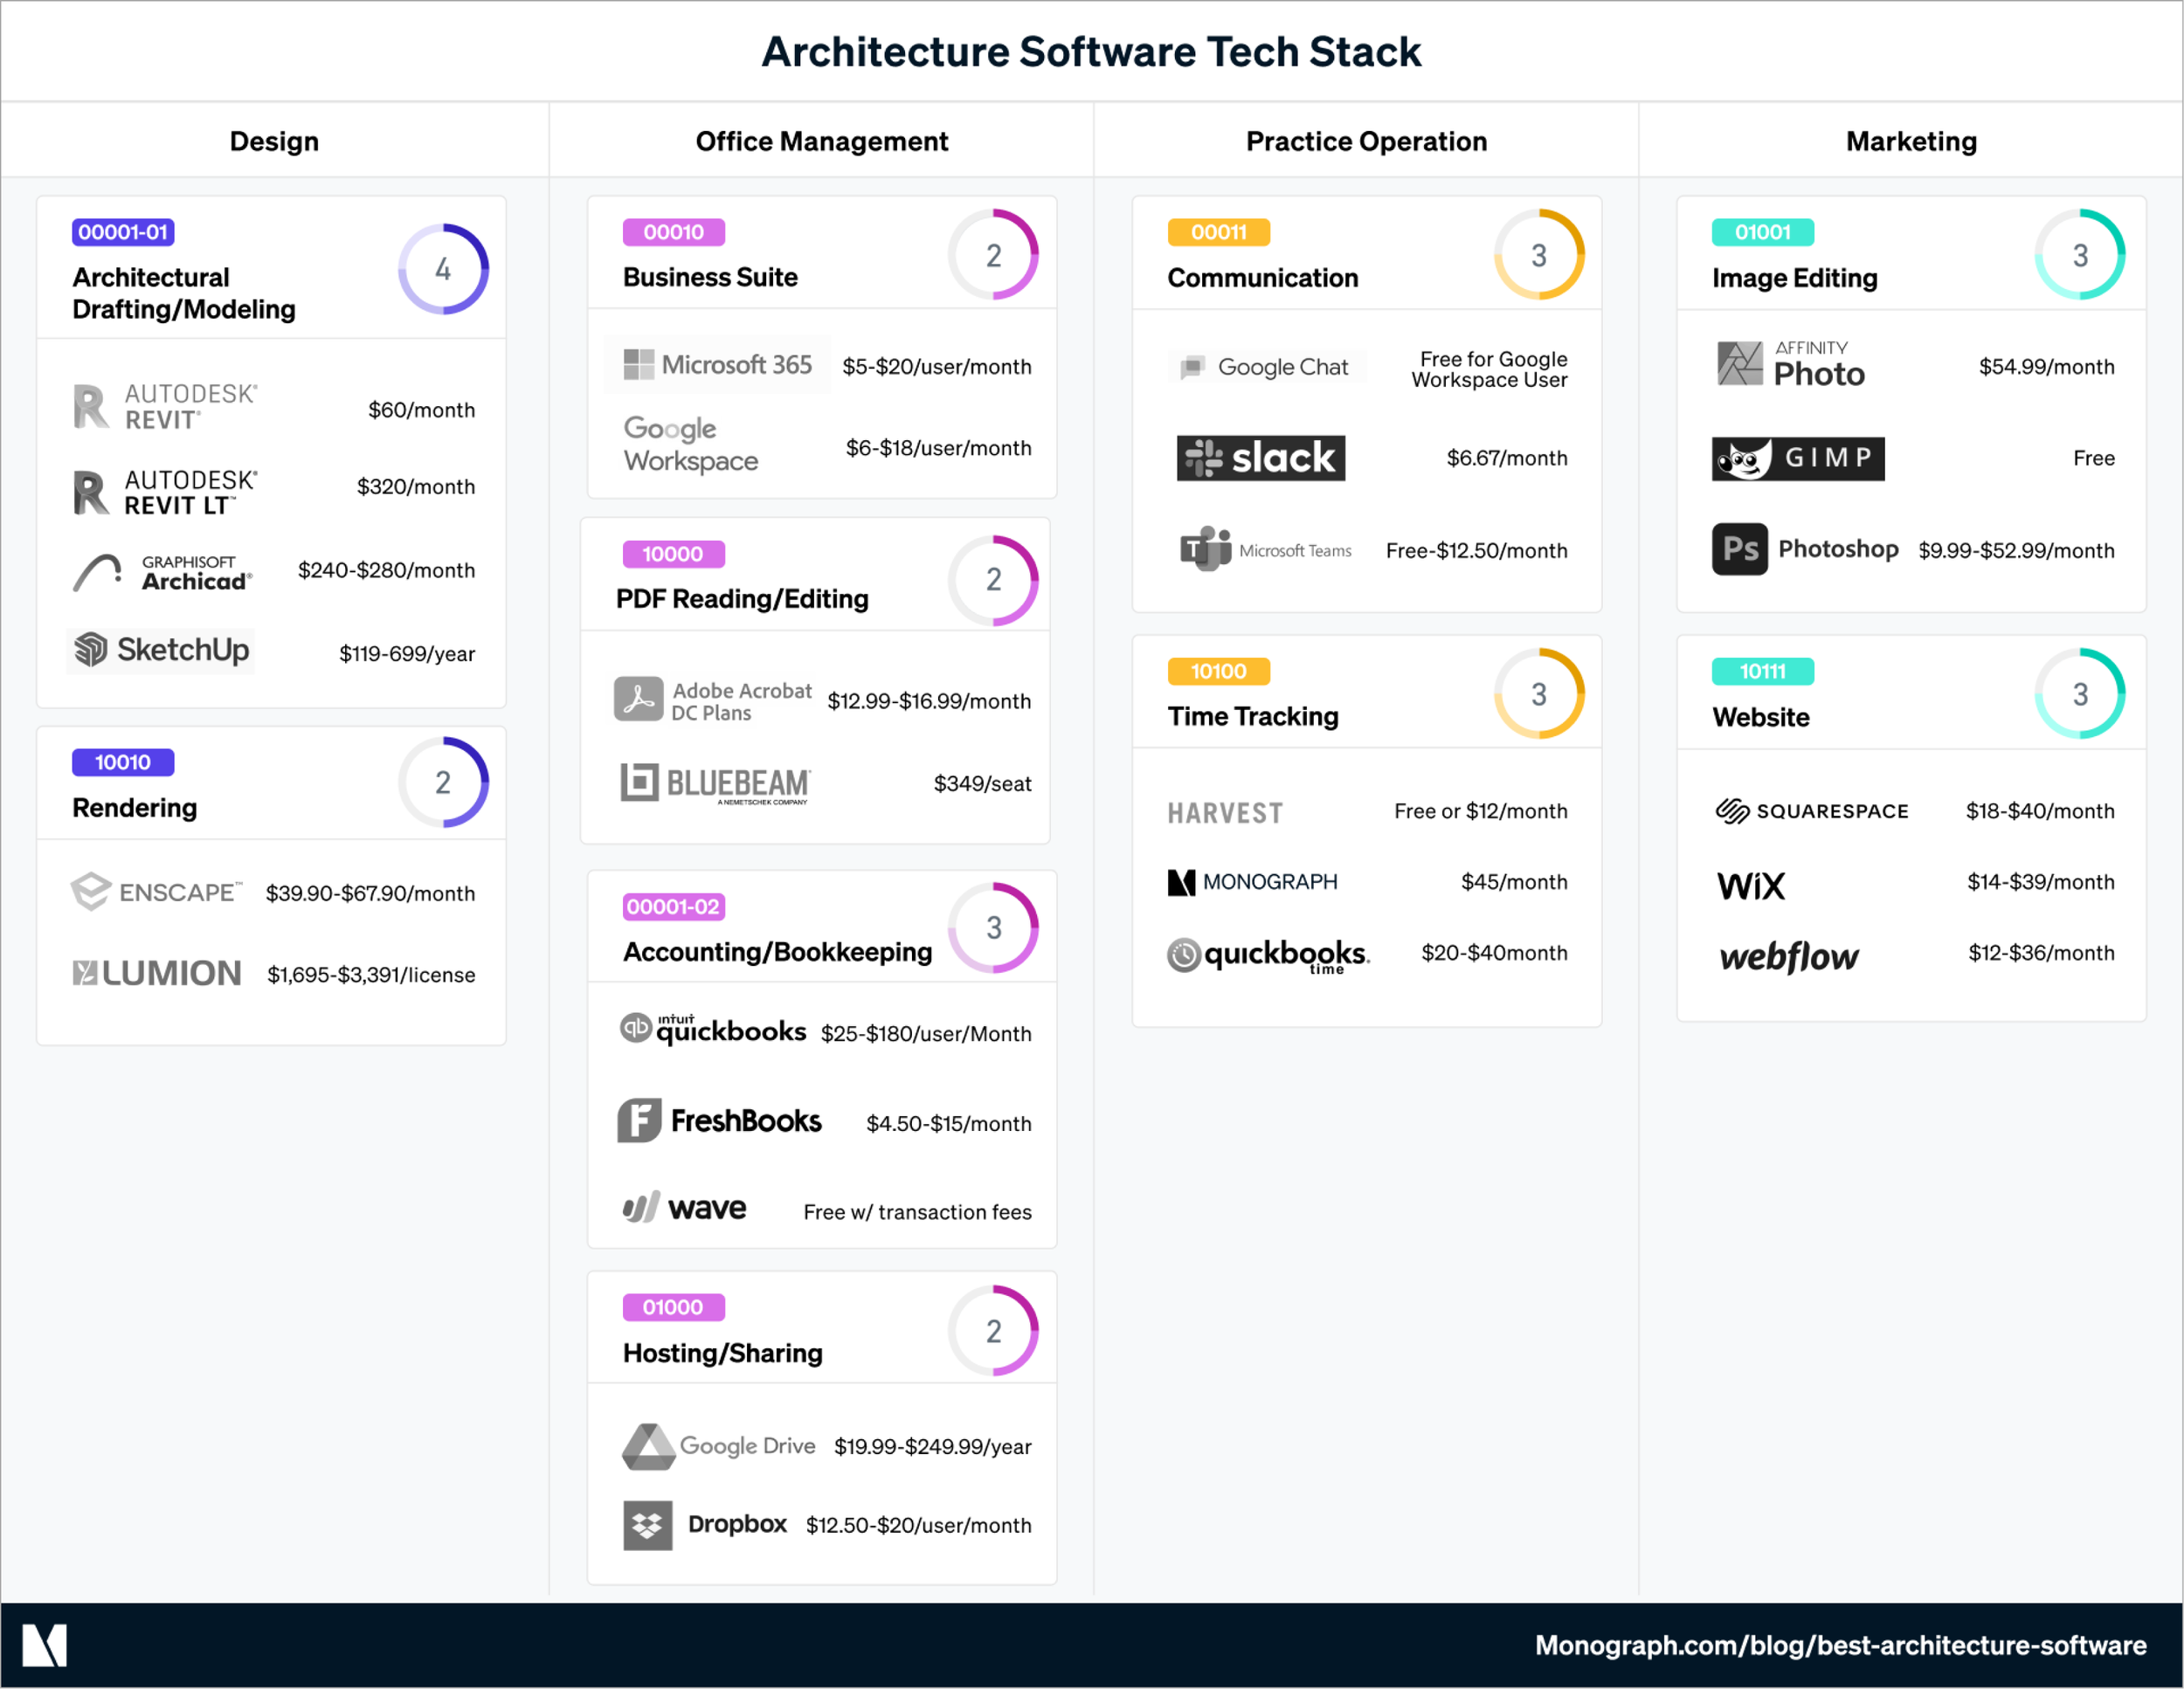This screenshot has height=1689, width=2184.
Task: Click the Wave logo
Action: pyautogui.click(x=684, y=1207)
